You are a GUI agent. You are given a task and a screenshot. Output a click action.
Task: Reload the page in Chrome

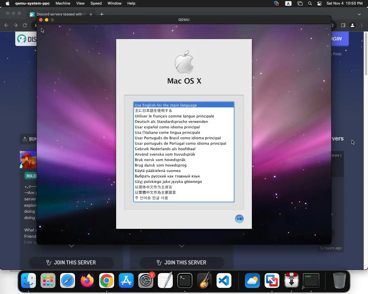click(25, 25)
